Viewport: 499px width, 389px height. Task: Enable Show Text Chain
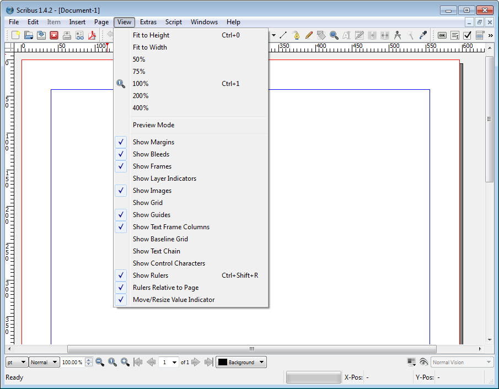coord(191,251)
